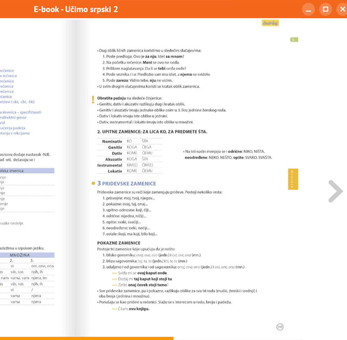Image resolution: width=347 pixels, height=340 pixels.
Task: Click the '3 PRIDEVSKE ZAMENICE' section heading
Action: (x=126, y=183)
